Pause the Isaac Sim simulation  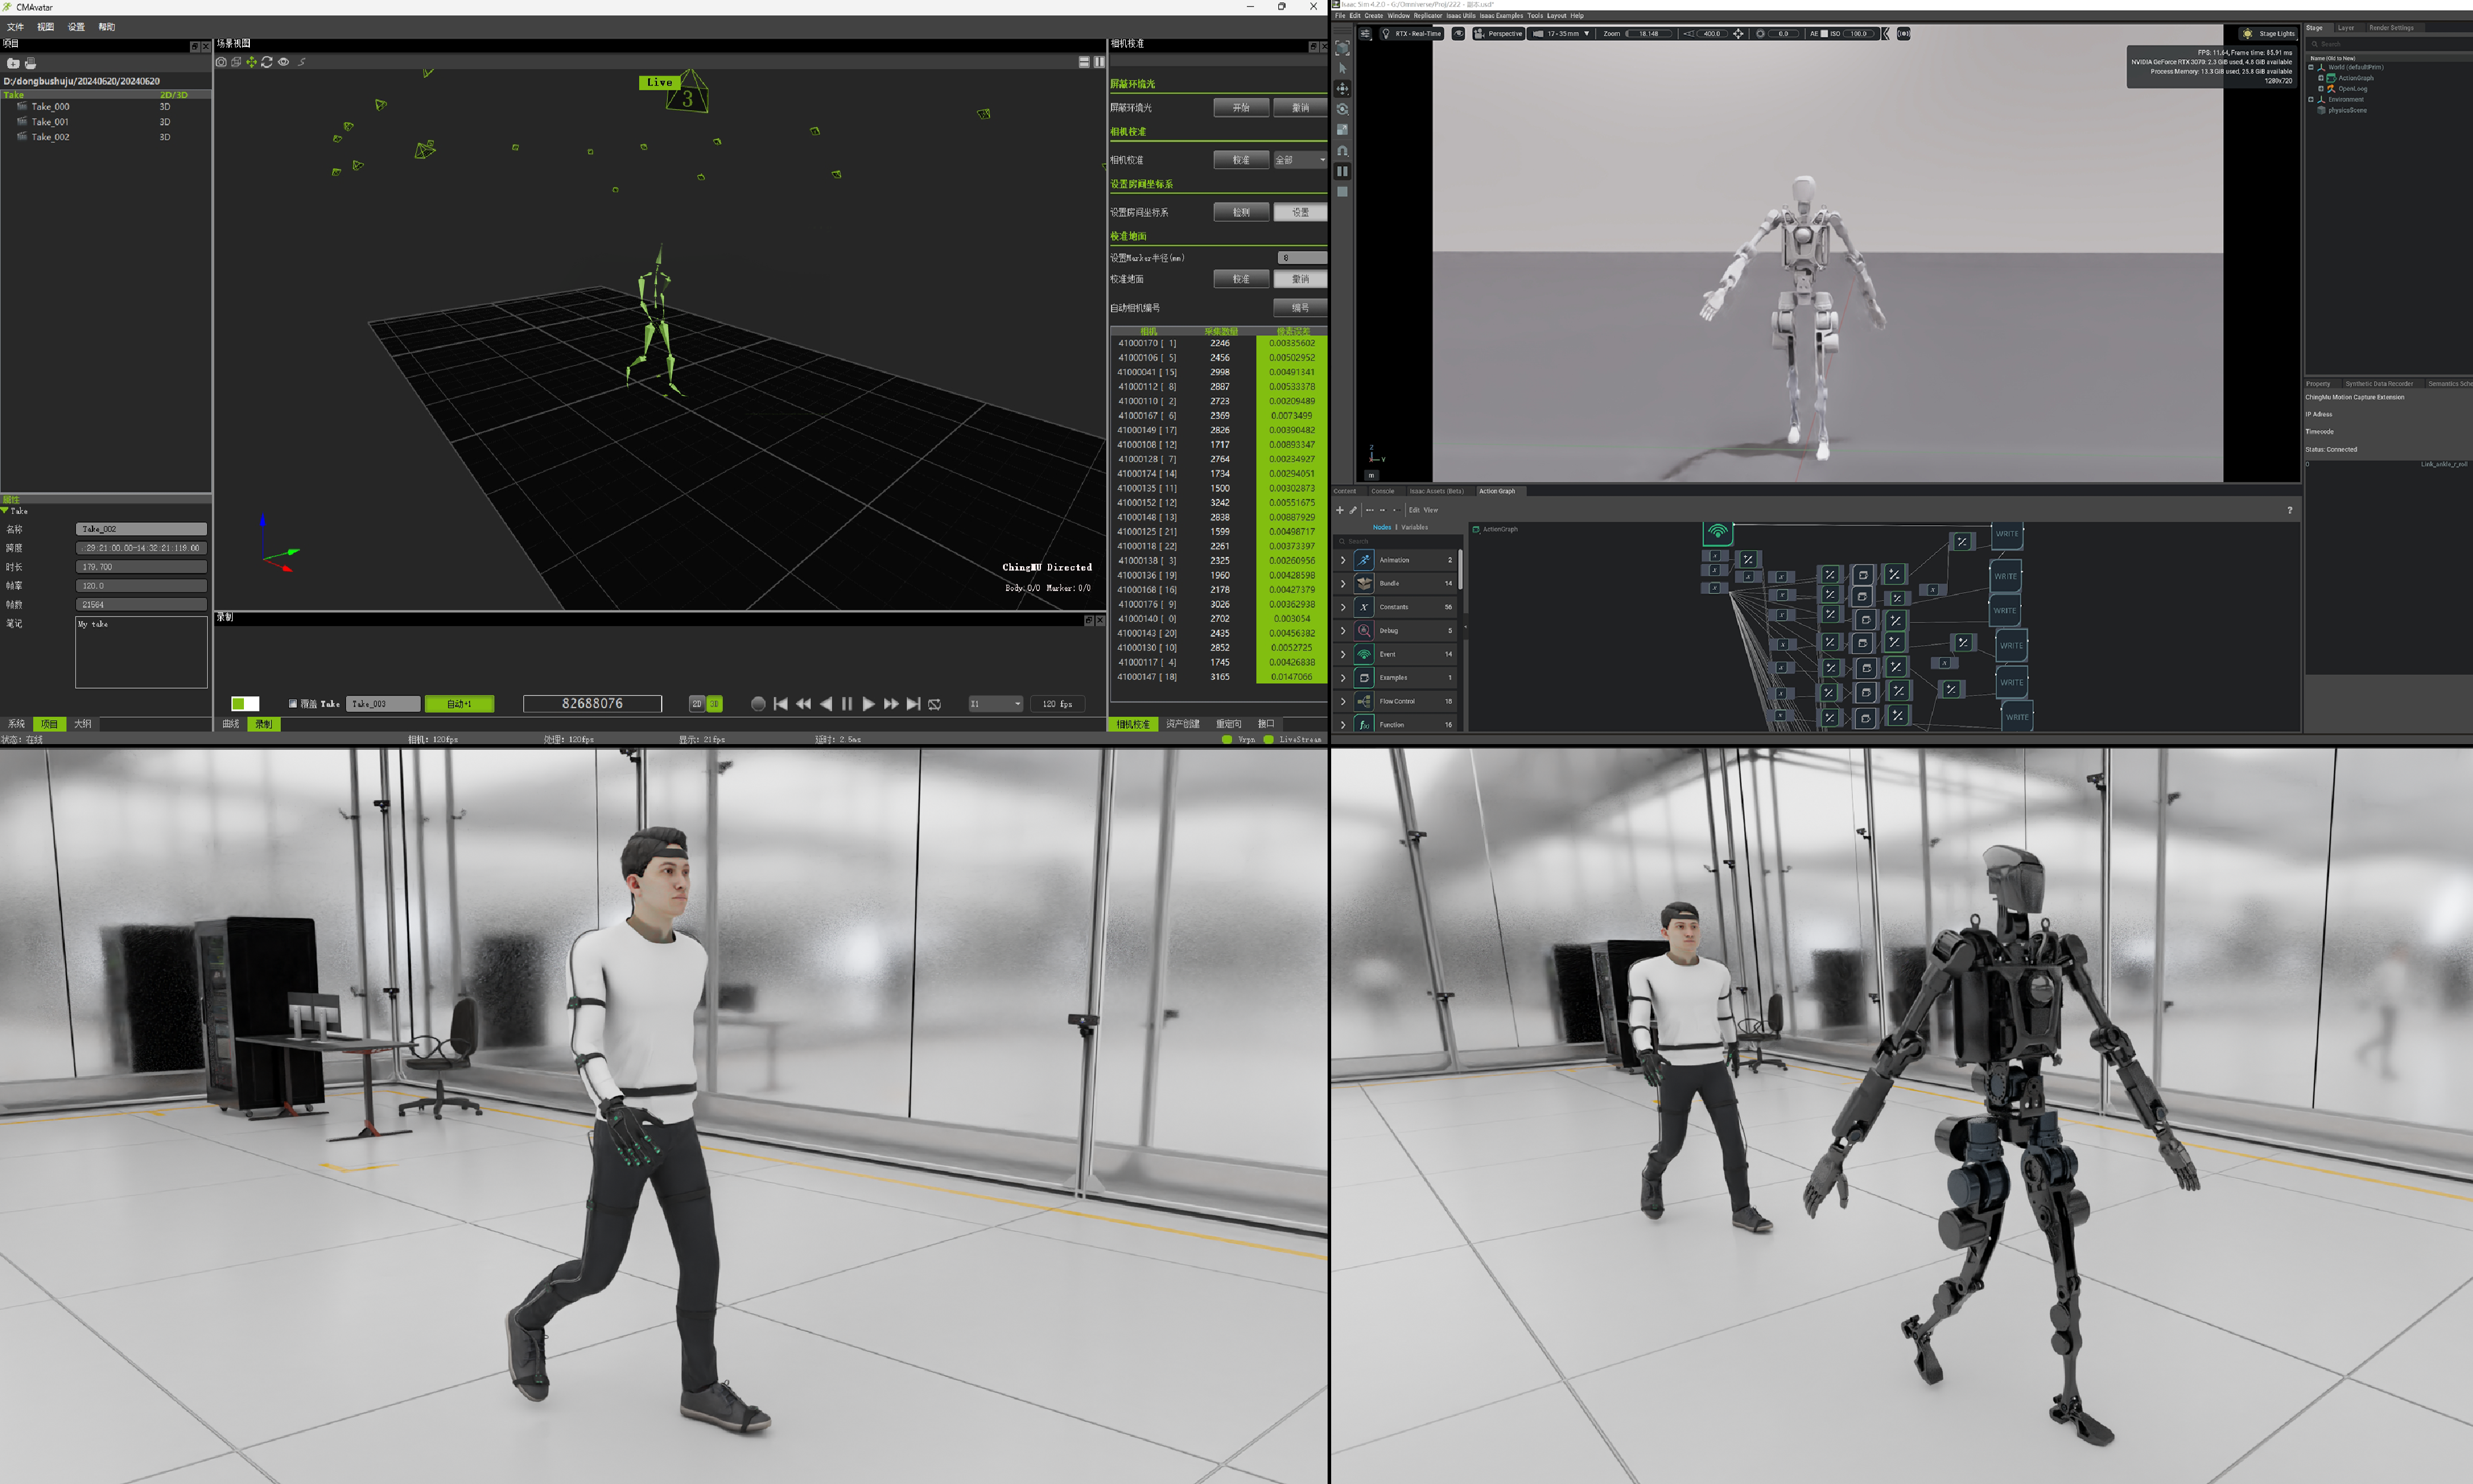click(1342, 171)
